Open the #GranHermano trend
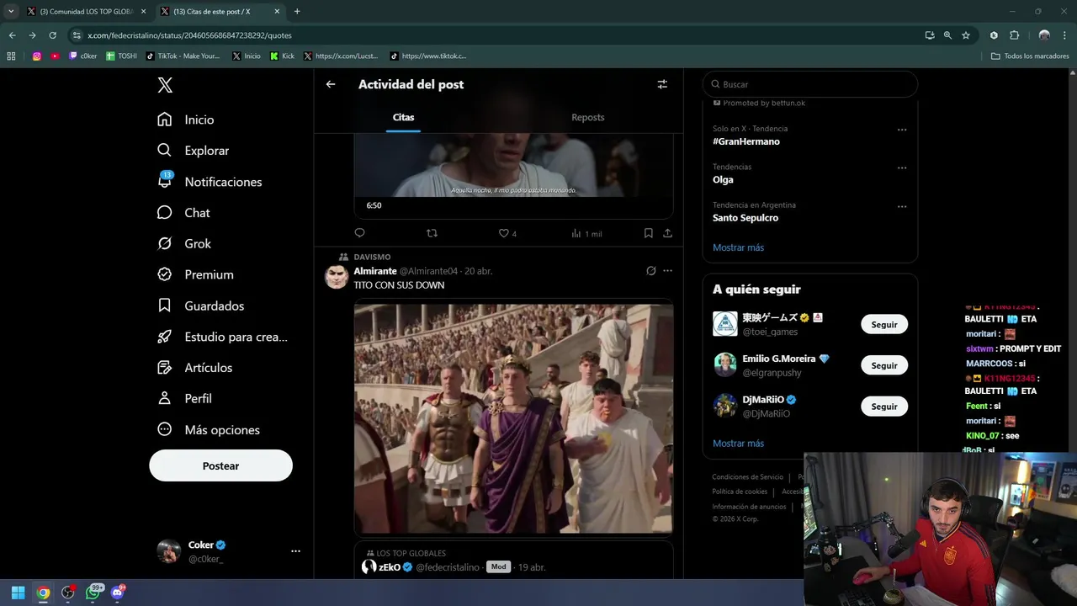 [746, 141]
